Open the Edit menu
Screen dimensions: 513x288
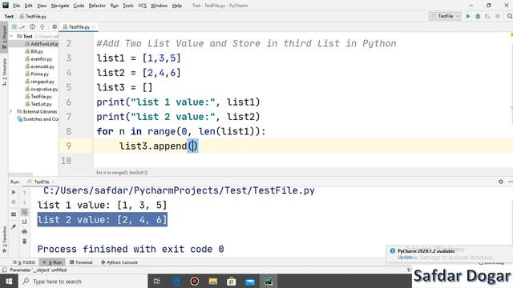[x=29, y=6]
